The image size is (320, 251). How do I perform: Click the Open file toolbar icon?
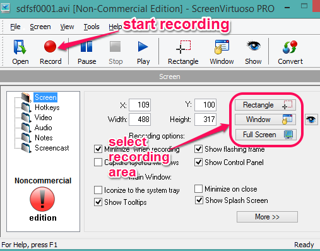(x=20, y=52)
